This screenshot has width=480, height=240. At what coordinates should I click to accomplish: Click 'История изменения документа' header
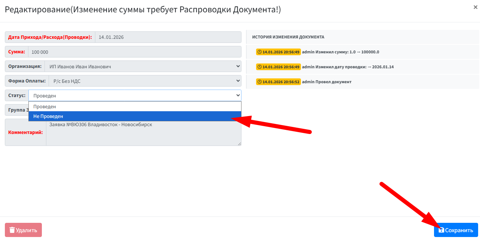click(288, 37)
